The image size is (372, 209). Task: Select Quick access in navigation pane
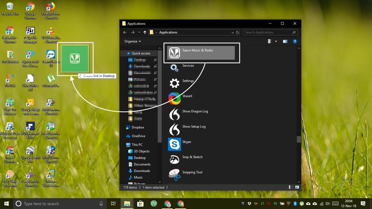tap(139, 53)
